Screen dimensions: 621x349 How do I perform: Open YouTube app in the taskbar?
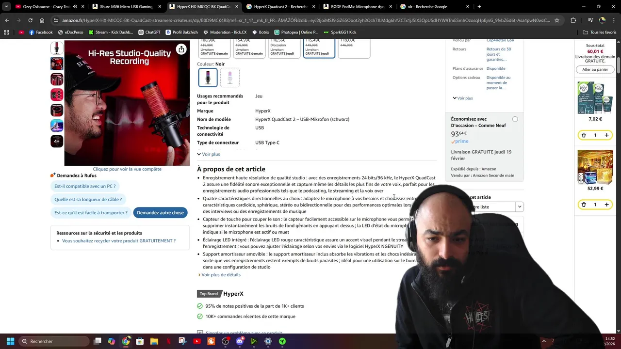(x=197, y=341)
